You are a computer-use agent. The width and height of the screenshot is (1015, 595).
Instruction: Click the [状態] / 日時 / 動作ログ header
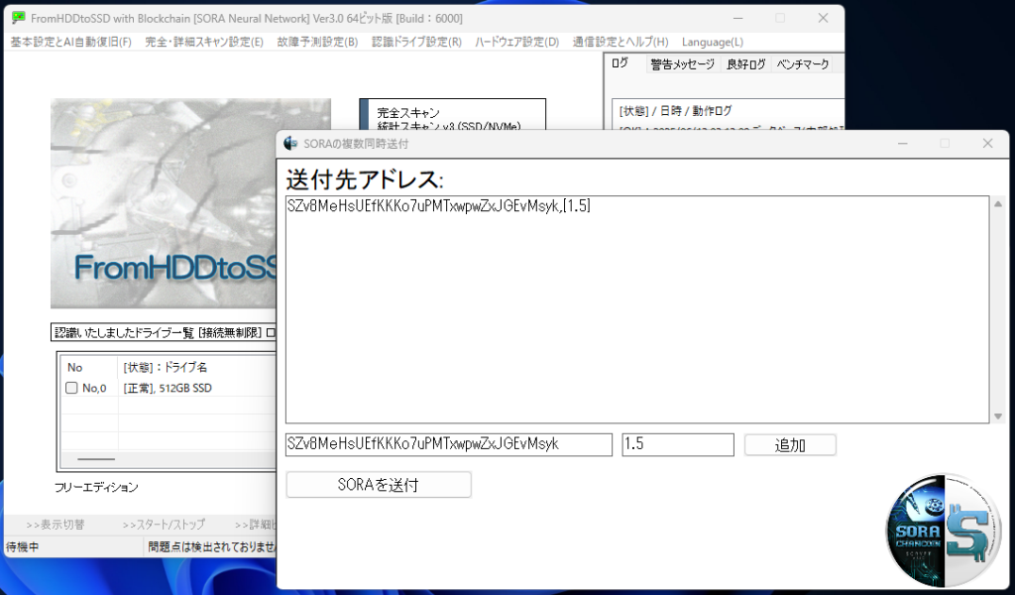[675, 111]
